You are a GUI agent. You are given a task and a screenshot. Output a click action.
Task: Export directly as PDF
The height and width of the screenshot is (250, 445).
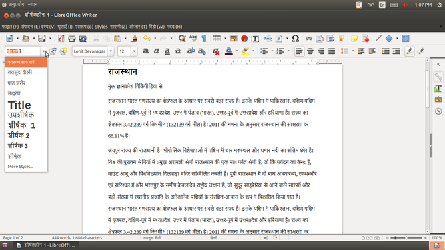pos(61,38)
